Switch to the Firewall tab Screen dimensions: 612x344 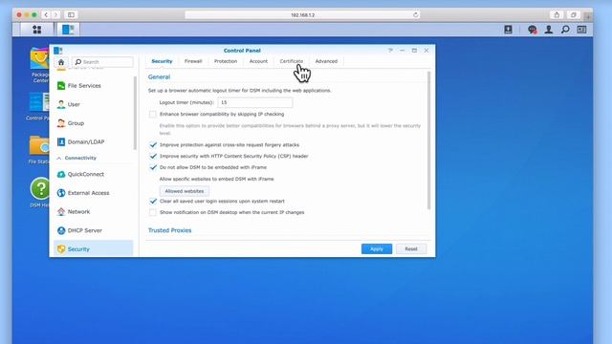(193, 61)
